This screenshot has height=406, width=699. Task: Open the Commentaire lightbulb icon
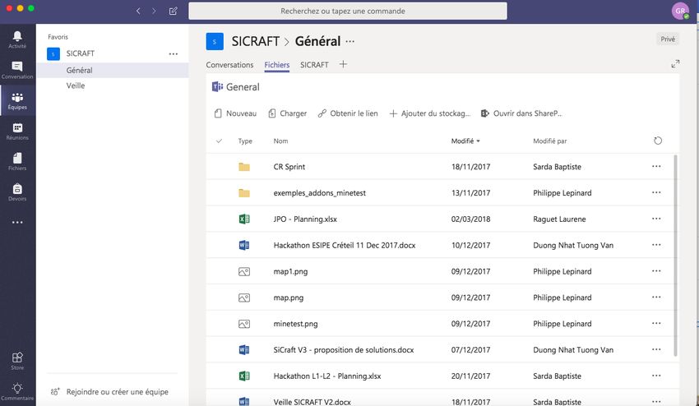pyautogui.click(x=17, y=391)
